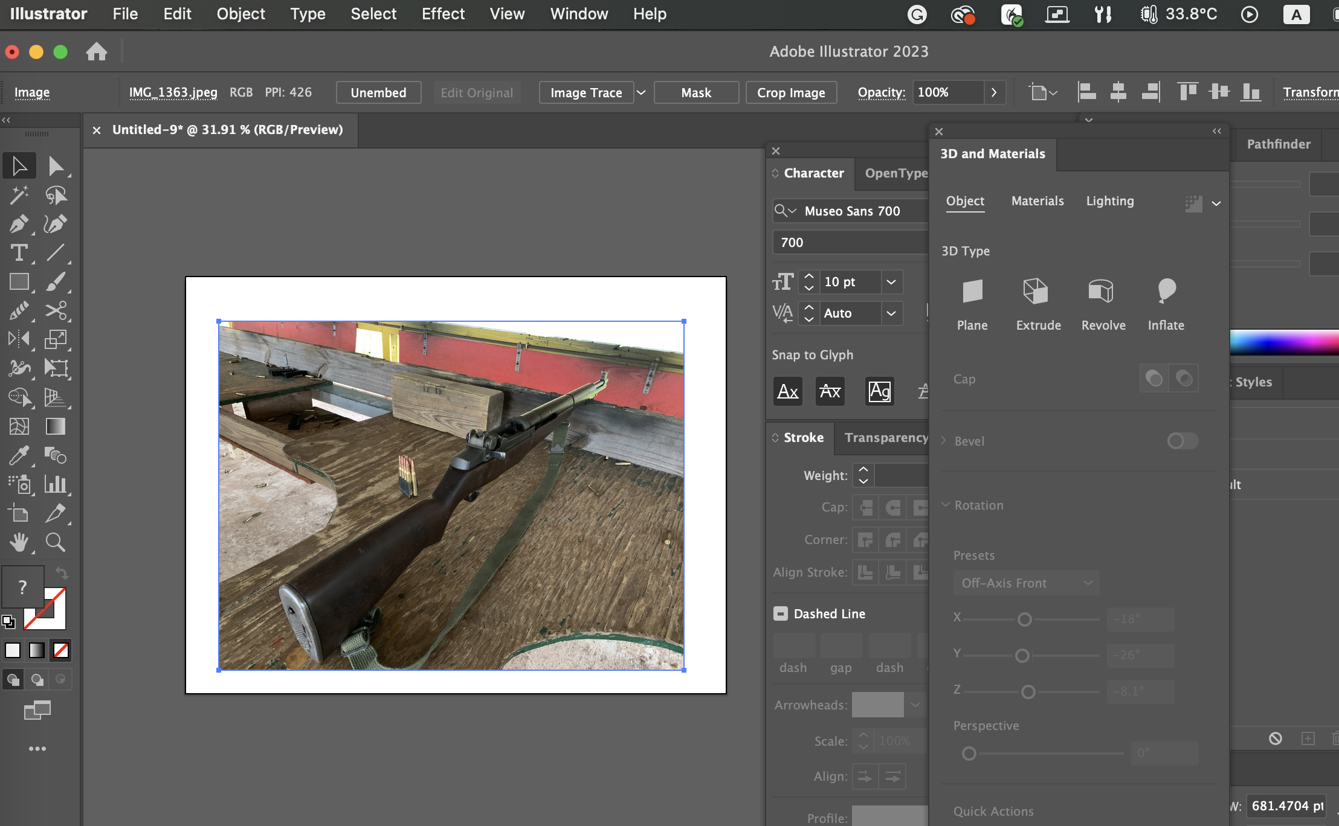Click the Crop Image button

(x=790, y=92)
